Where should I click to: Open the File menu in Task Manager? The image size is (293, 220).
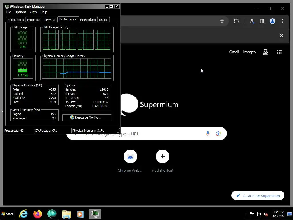coord(8,12)
